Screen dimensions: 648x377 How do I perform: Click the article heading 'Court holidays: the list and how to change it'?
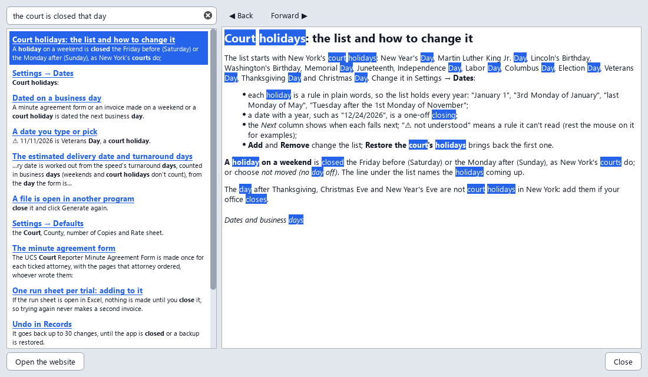[x=348, y=38]
